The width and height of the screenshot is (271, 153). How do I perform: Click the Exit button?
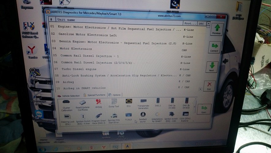coord(209,86)
